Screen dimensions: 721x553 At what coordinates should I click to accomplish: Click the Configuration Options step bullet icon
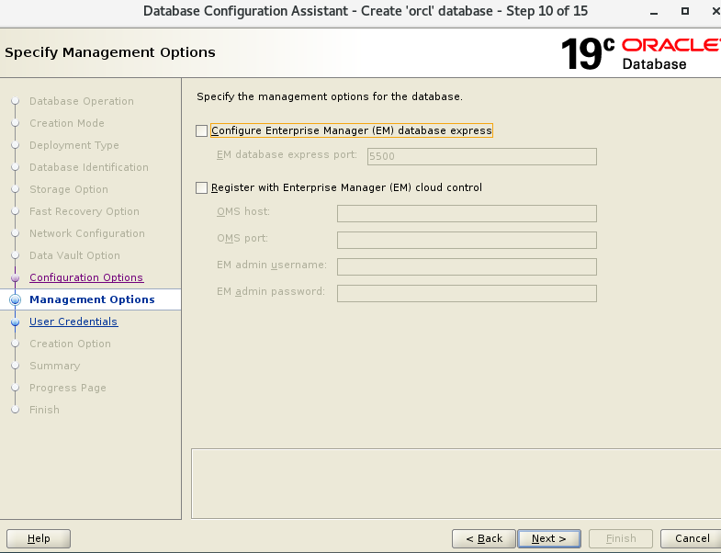coord(16,278)
